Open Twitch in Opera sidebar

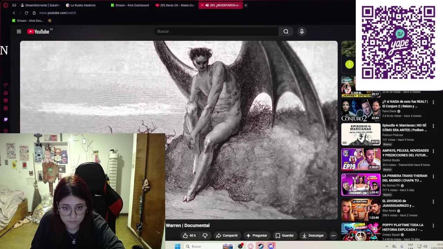[6, 119]
